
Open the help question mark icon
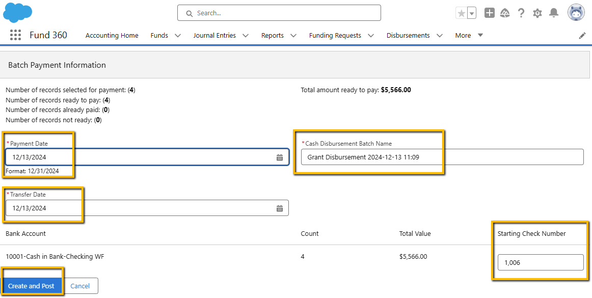[521, 13]
